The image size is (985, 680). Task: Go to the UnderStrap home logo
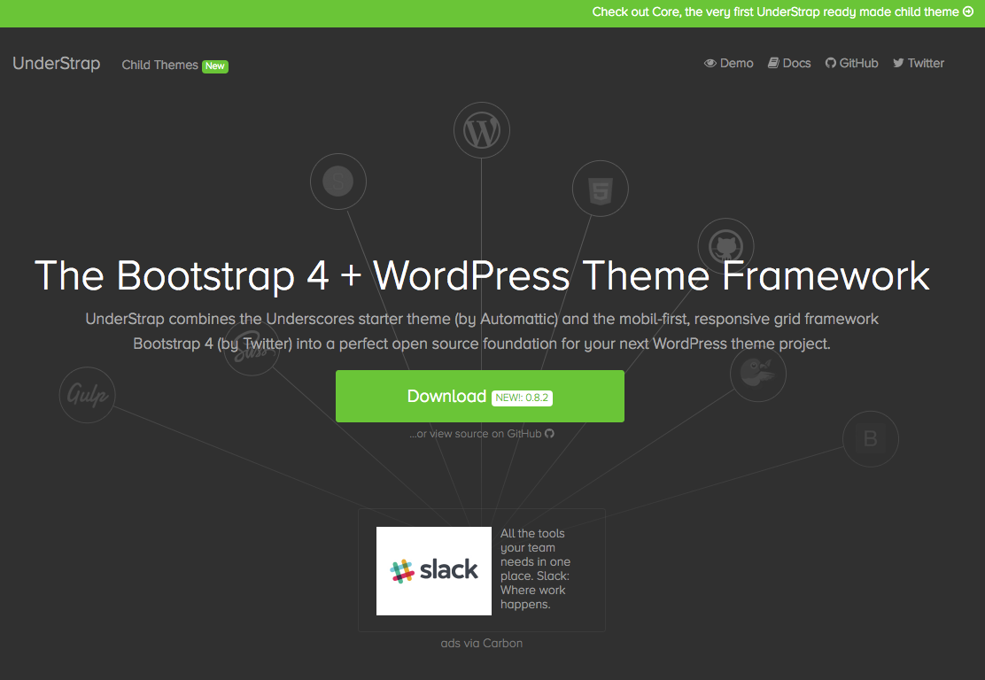(57, 64)
